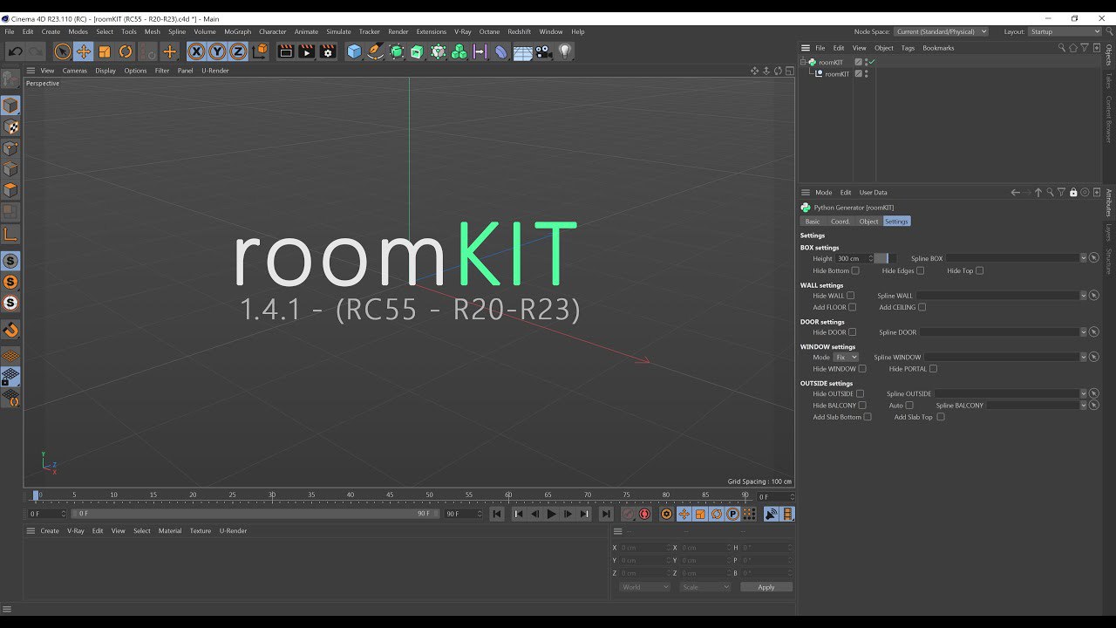The height and width of the screenshot is (628, 1116).
Task: Select the Spline Pen tool
Action: 376,51
